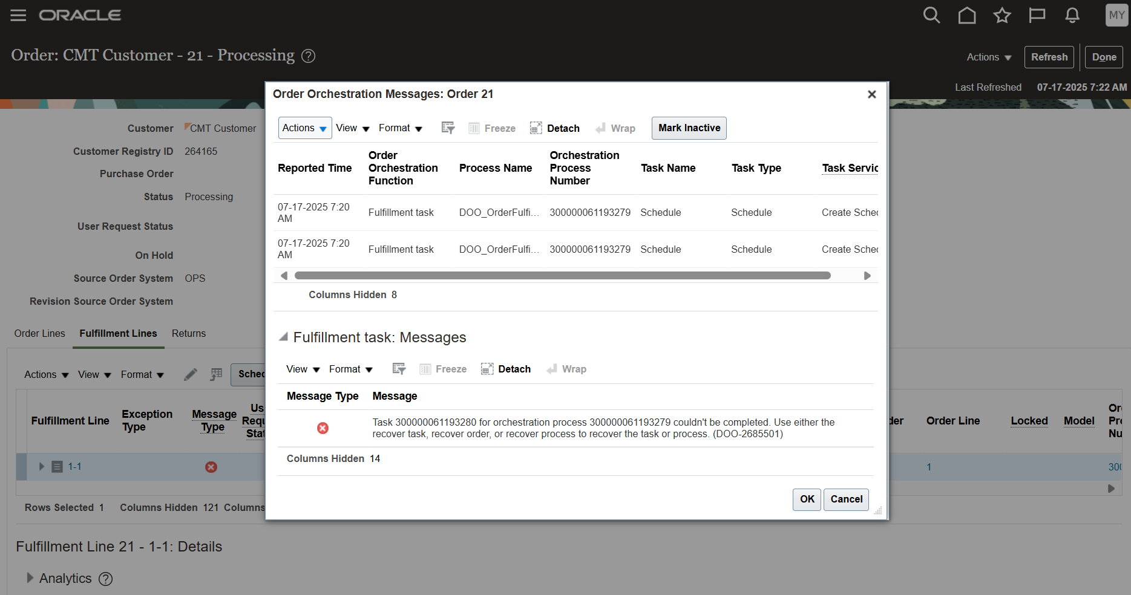This screenshot has width=1131, height=595.
Task: Detach the Fulfillment task messages table
Action: tap(506, 369)
